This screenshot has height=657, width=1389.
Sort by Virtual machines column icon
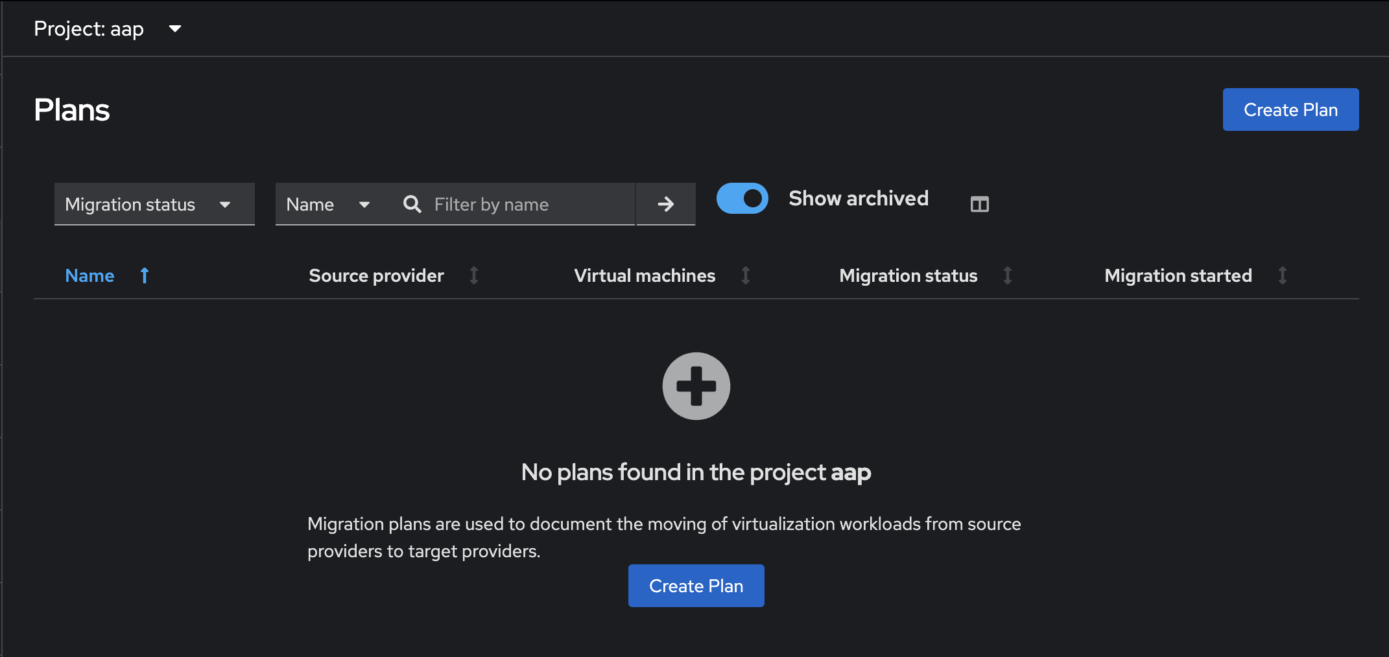click(746, 276)
